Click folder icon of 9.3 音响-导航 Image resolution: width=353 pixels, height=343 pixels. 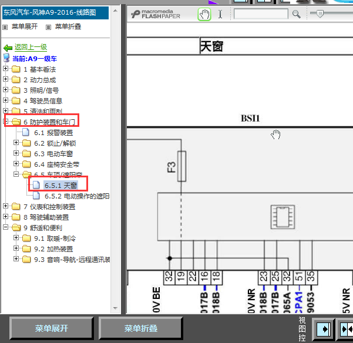(x=26, y=259)
